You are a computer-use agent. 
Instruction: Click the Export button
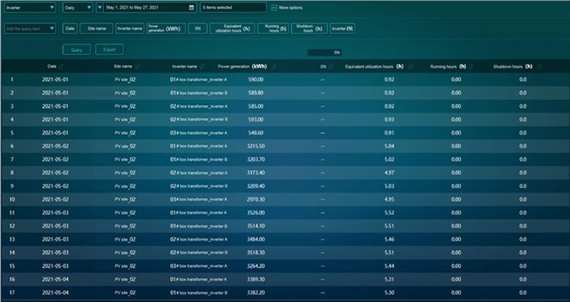(x=109, y=50)
